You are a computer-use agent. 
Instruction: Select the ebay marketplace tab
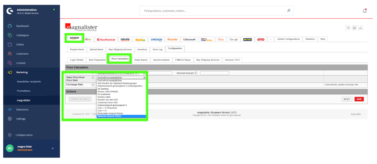88,39
